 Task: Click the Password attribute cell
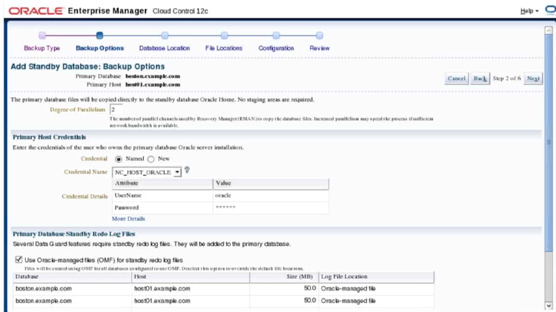point(162,208)
